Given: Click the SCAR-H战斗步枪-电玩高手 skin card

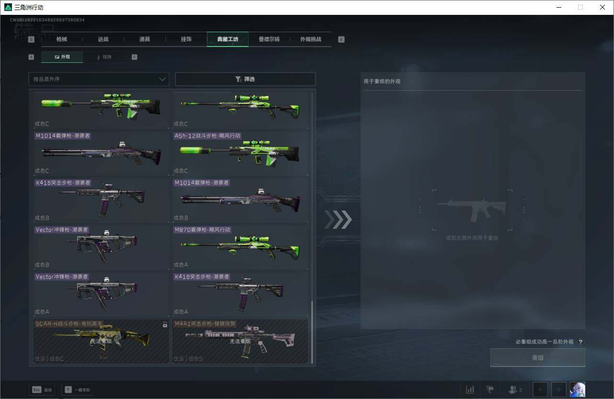Looking at the screenshot, I should [101, 341].
